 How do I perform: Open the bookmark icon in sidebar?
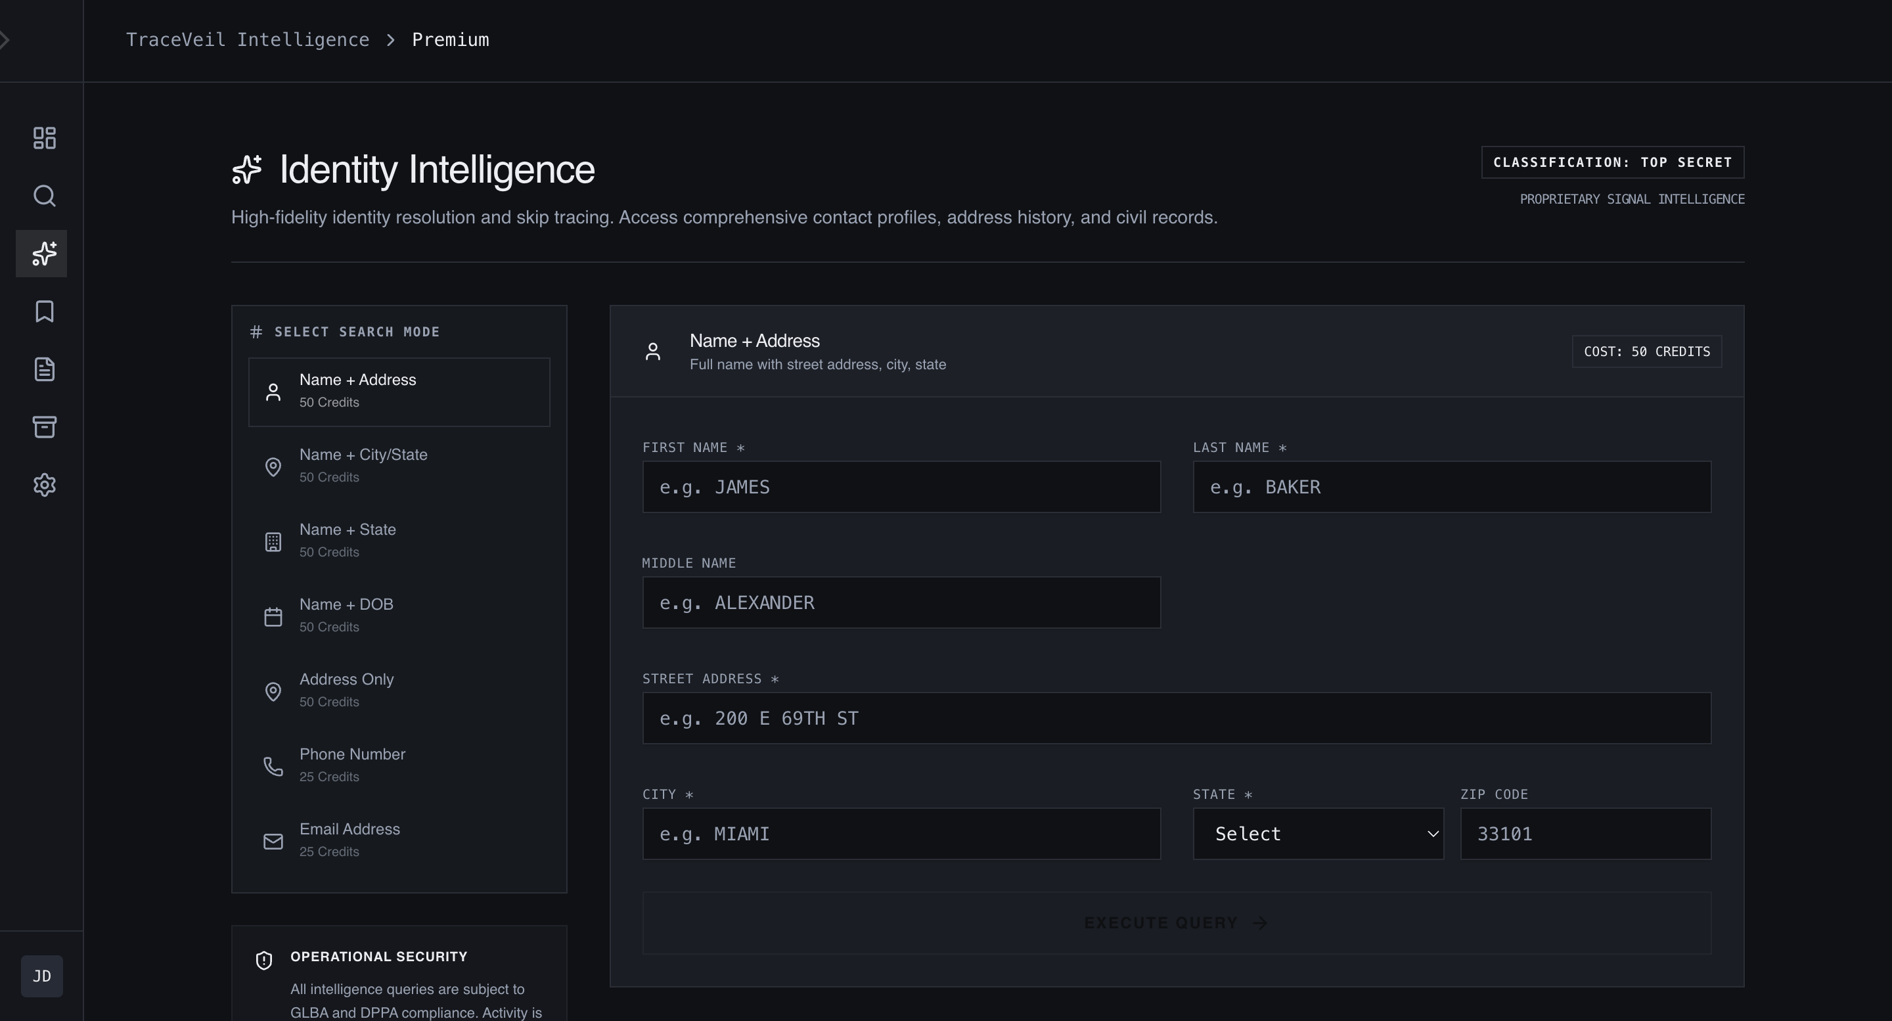click(44, 311)
